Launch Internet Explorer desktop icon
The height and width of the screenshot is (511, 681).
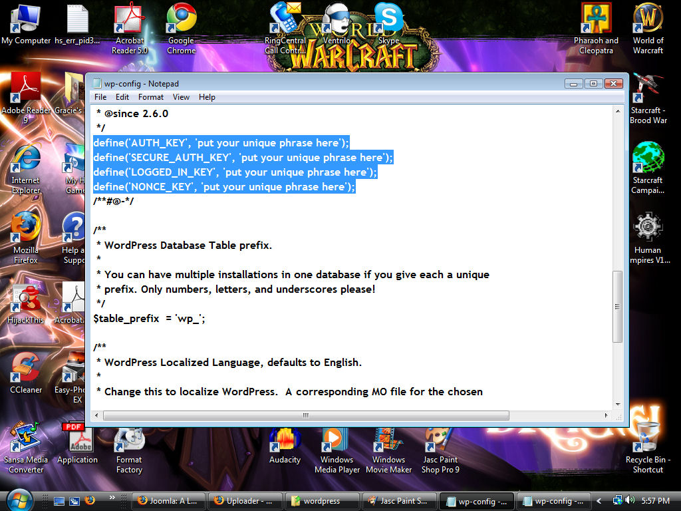point(26,168)
